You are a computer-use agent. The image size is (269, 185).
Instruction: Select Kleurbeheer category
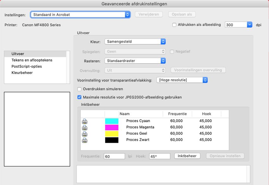tap(35, 73)
